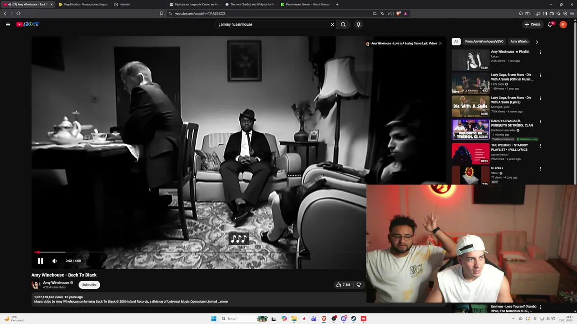Open options for 'tu eres +' video
The height and width of the screenshot is (324, 577).
[x=540, y=169]
